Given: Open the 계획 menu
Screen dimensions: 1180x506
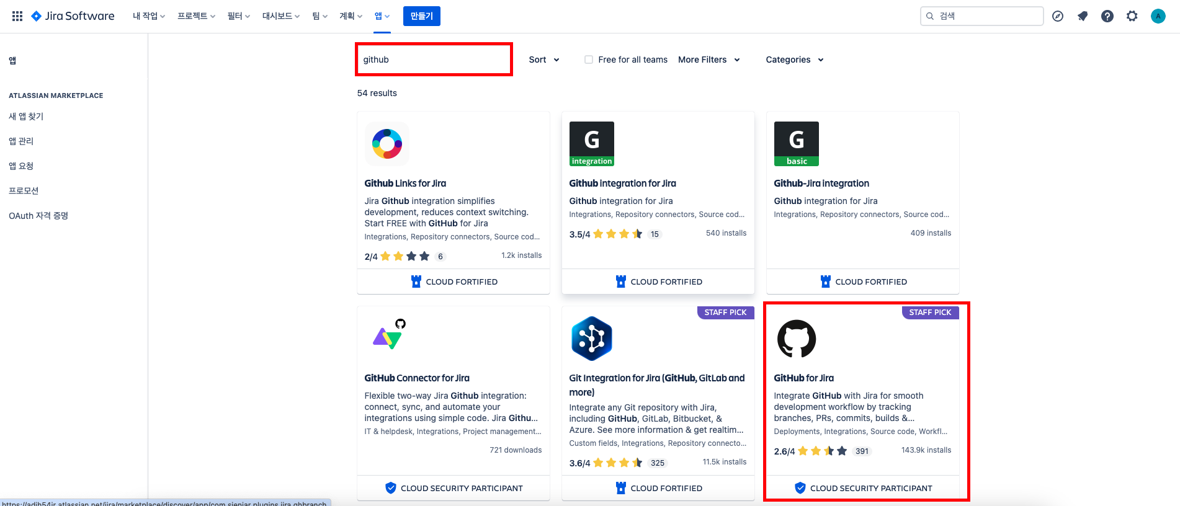Looking at the screenshot, I should pos(351,16).
